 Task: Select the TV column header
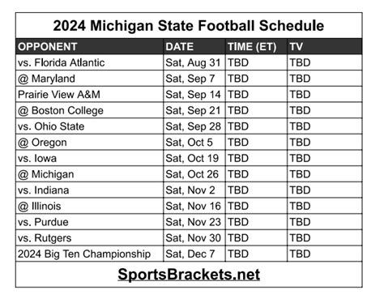pyautogui.click(x=325, y=46)
